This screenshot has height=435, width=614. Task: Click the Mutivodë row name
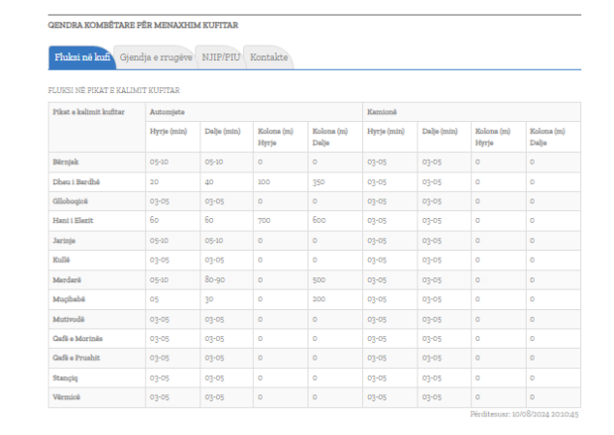click(68, 319)
